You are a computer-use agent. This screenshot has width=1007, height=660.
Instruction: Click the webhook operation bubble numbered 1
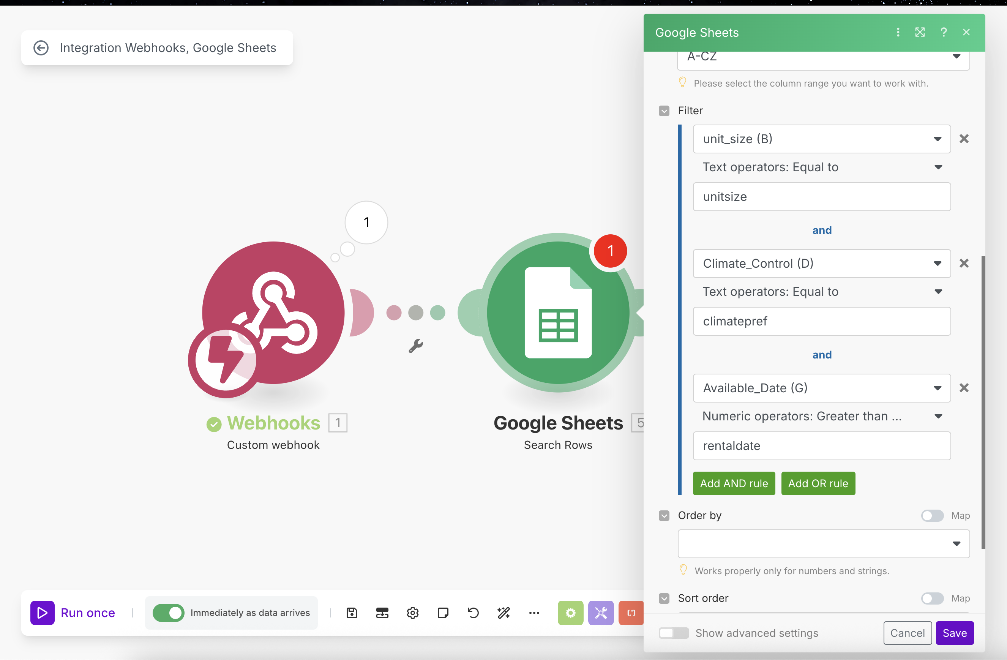pyautogui.click(x=366, y=222)
